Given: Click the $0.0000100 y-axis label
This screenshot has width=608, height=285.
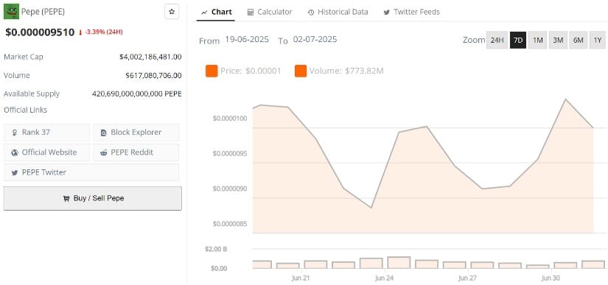Looking at the screenshot, I should click(x=230, y=118).
